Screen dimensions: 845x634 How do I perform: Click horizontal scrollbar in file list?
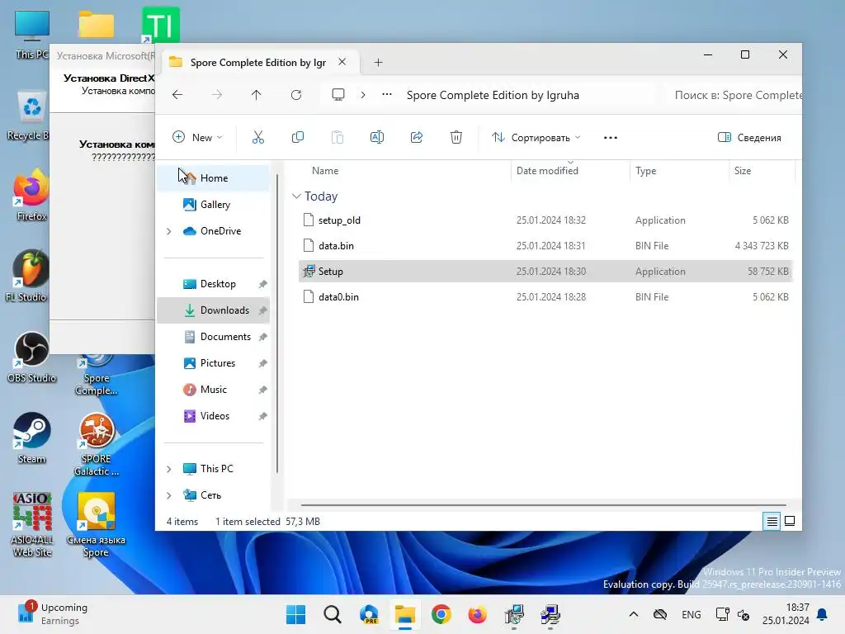pos(543,505)
